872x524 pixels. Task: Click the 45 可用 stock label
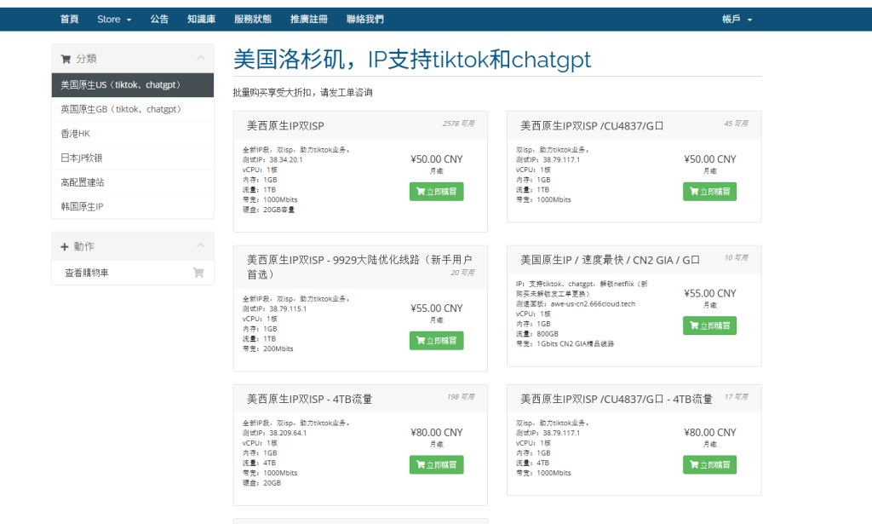[x=736, y=124]
